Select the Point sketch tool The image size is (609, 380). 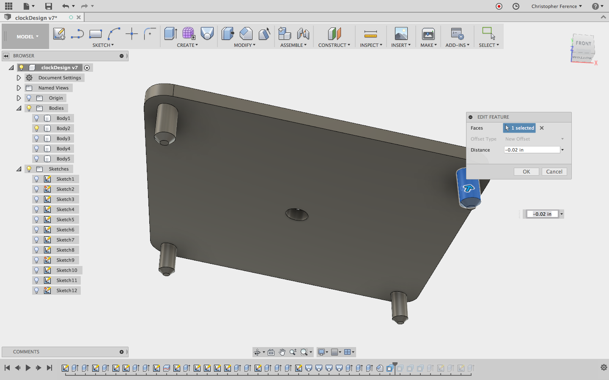132,34
